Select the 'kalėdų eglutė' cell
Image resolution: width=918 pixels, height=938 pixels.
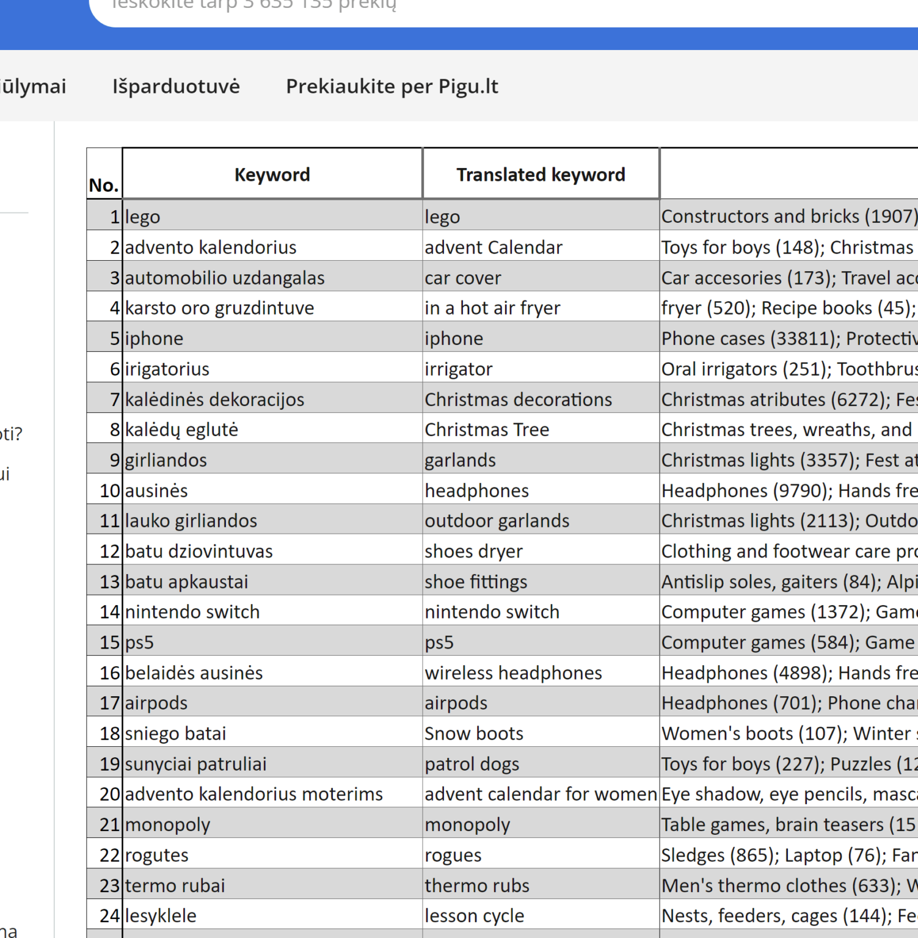(x=272, y=428)
